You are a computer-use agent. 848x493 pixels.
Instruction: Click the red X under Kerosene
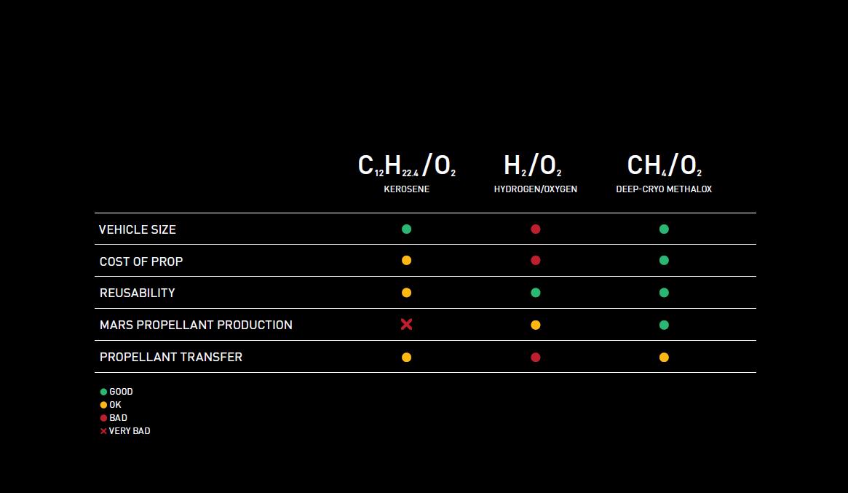coord(406,324)
